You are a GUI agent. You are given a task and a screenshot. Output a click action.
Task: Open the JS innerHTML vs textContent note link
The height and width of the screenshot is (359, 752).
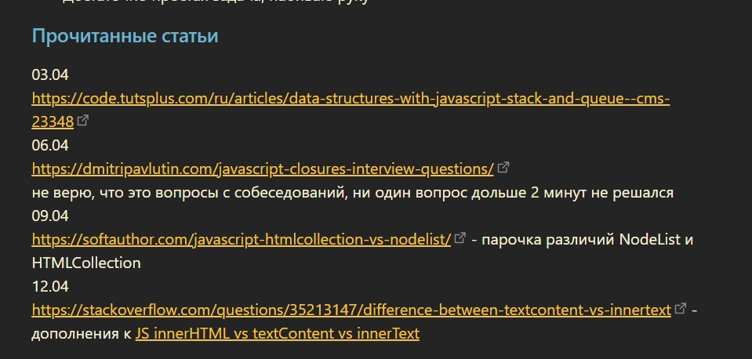[277, 333]
